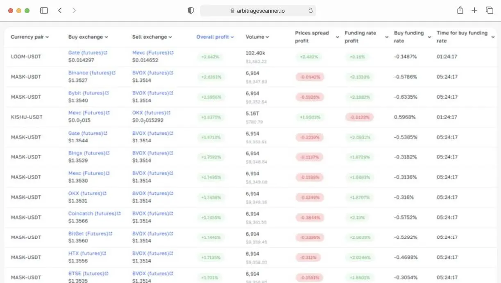Show the tab overview
Image resolution: width=501 pixels, height=283 pixels.
tap(490, 11)
